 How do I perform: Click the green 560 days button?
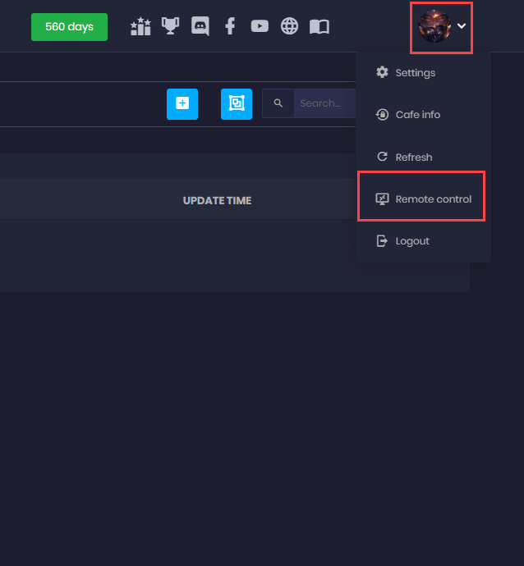[x=69, y=27]
